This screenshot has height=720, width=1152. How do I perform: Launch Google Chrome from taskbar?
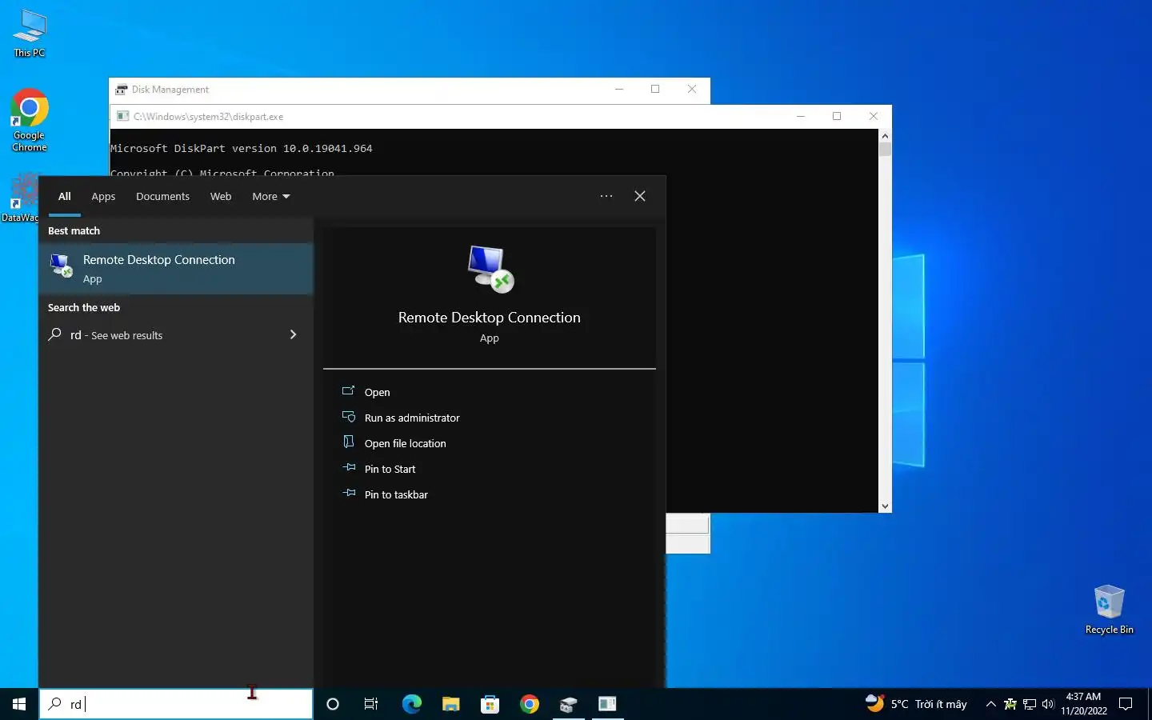click(530, 704)
